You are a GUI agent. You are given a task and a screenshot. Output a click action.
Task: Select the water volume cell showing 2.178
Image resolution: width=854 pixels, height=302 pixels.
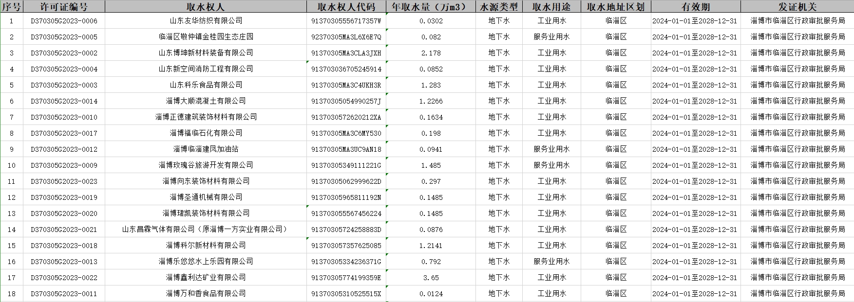pos(431,53)
